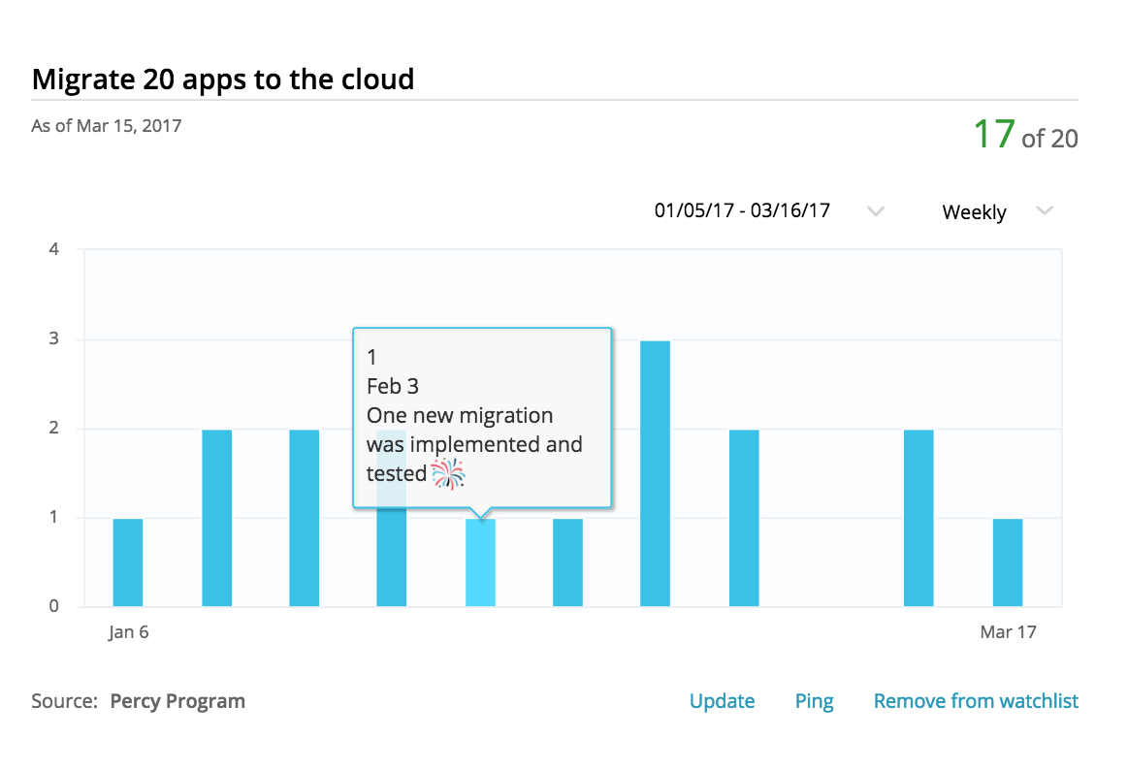Viewport: 1127px width, 770px height.
Task: Click the 17 of 20 progress count
Action: [1025, 136]
